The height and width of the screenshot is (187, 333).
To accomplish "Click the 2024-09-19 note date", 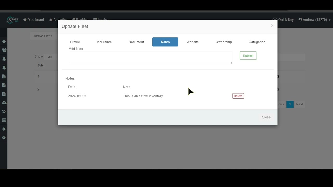I will [77, 96].
